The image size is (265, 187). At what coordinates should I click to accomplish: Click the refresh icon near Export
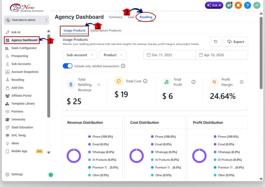216,41
